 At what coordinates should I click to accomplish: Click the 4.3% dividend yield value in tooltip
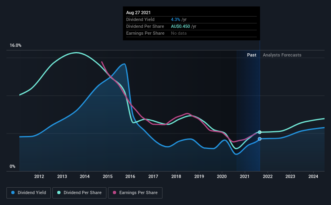pos(175,19)
